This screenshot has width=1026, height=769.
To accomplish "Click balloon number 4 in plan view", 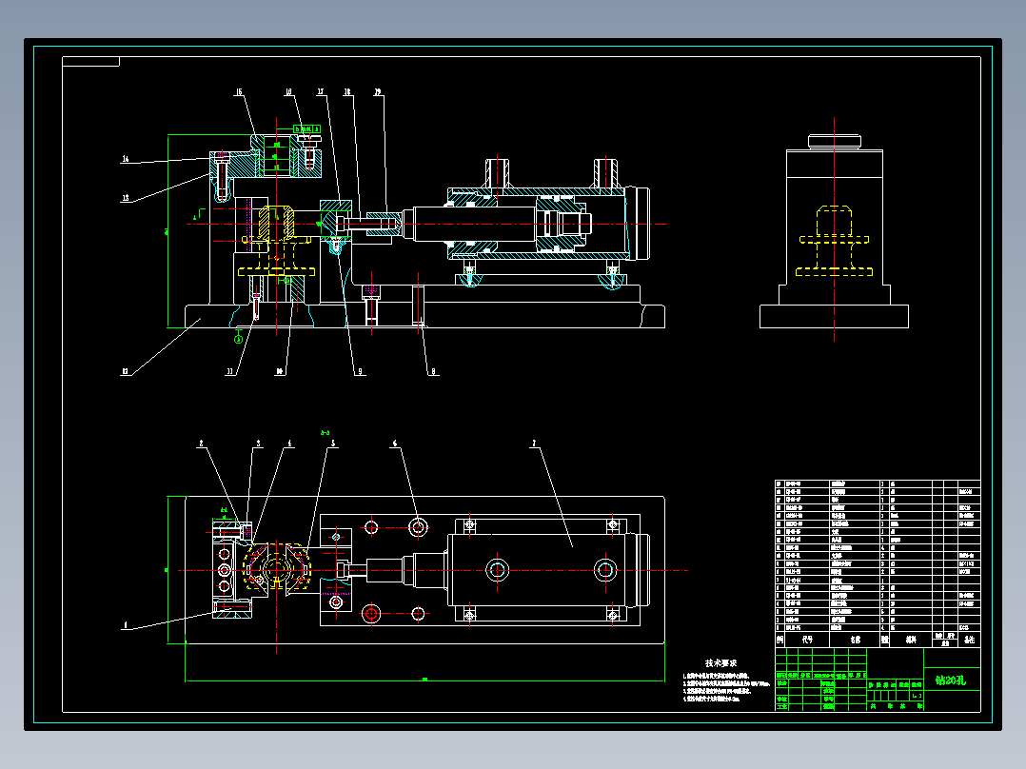I will coord(290,444).
